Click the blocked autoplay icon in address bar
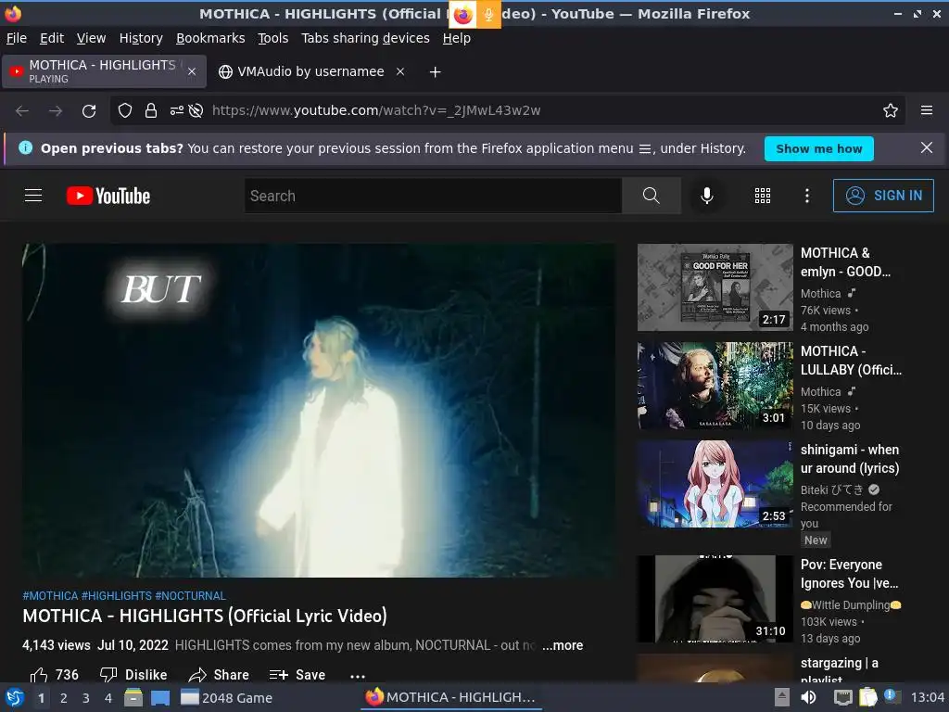 click(196, 111)
